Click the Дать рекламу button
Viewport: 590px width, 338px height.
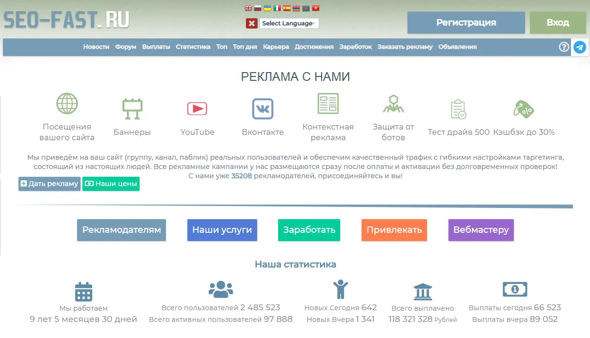point(49,184)
